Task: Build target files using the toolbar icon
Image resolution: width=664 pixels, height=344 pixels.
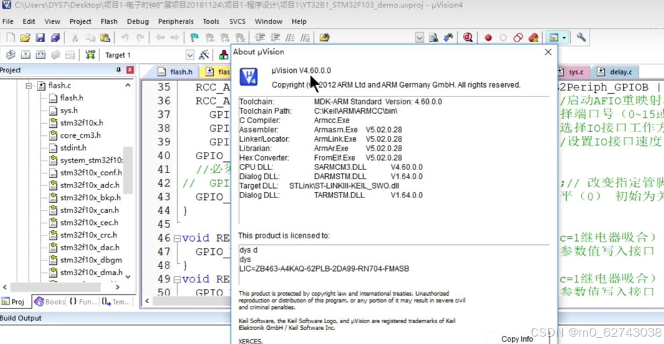Action: coord(25,55)
